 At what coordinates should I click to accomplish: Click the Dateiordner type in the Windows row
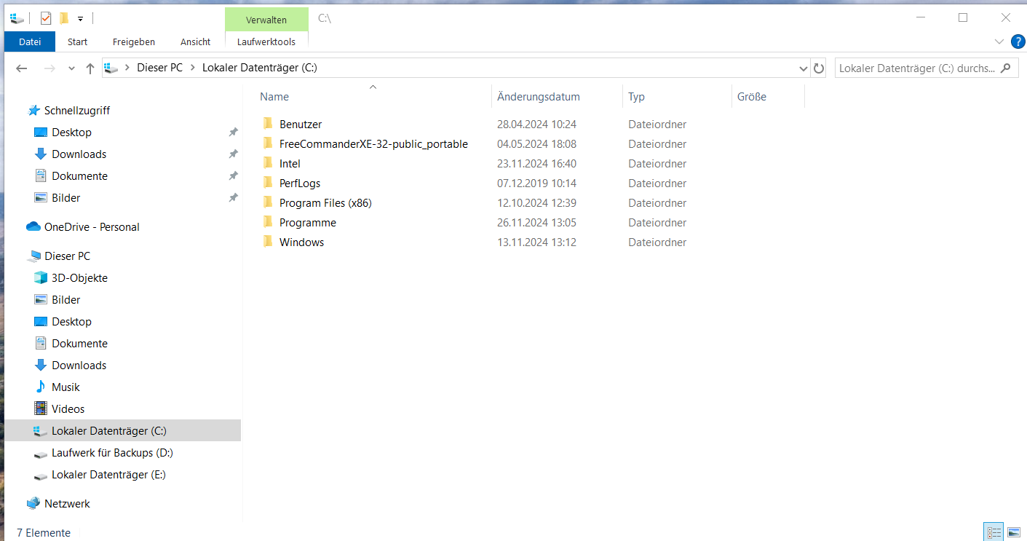[x=657, y=242]
